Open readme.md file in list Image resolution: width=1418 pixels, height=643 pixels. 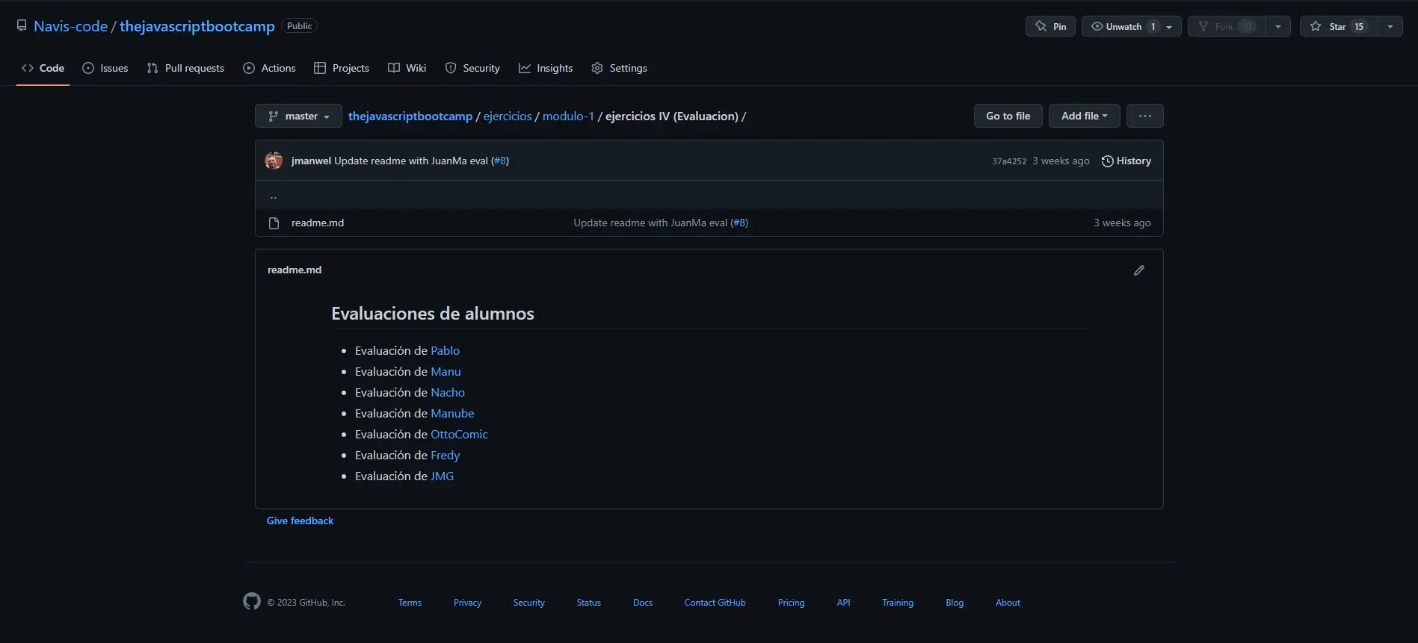tap(318, 223)
